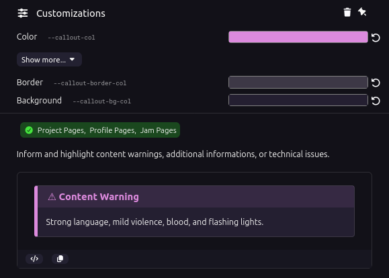389x278 pixels.
Task: Copy the callout snippet to clipboard
Action: tap(60, 259)
